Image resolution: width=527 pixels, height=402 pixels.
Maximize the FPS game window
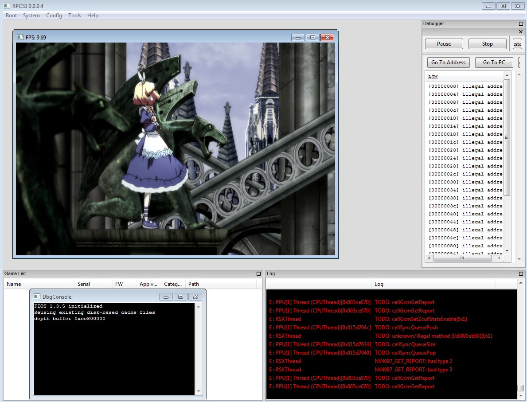(312, 37)
